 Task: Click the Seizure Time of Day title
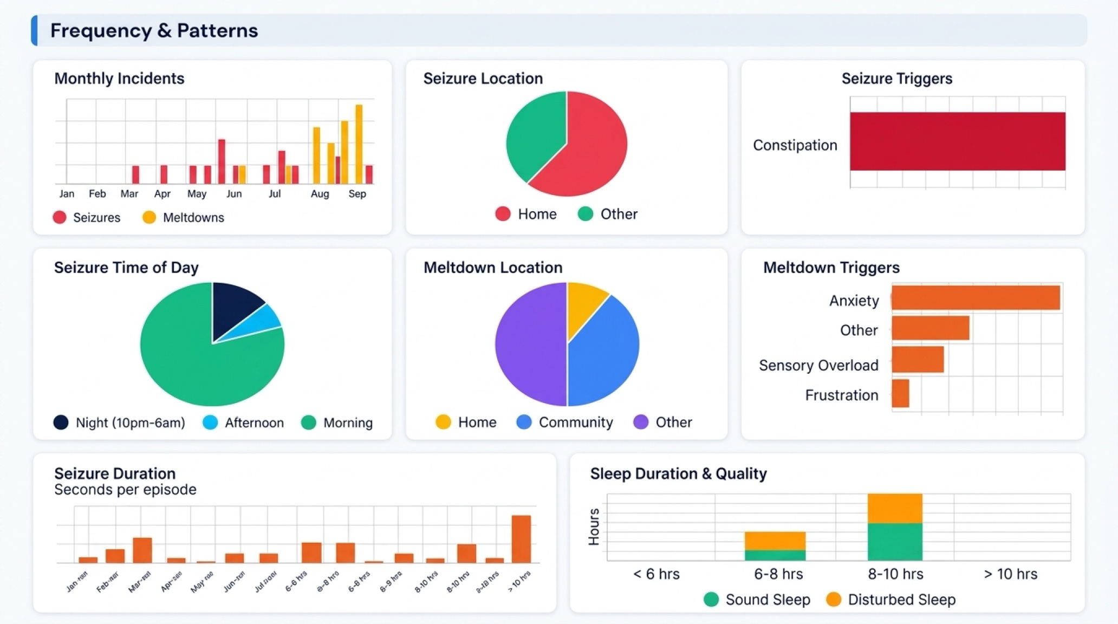(x=126, y=268)
